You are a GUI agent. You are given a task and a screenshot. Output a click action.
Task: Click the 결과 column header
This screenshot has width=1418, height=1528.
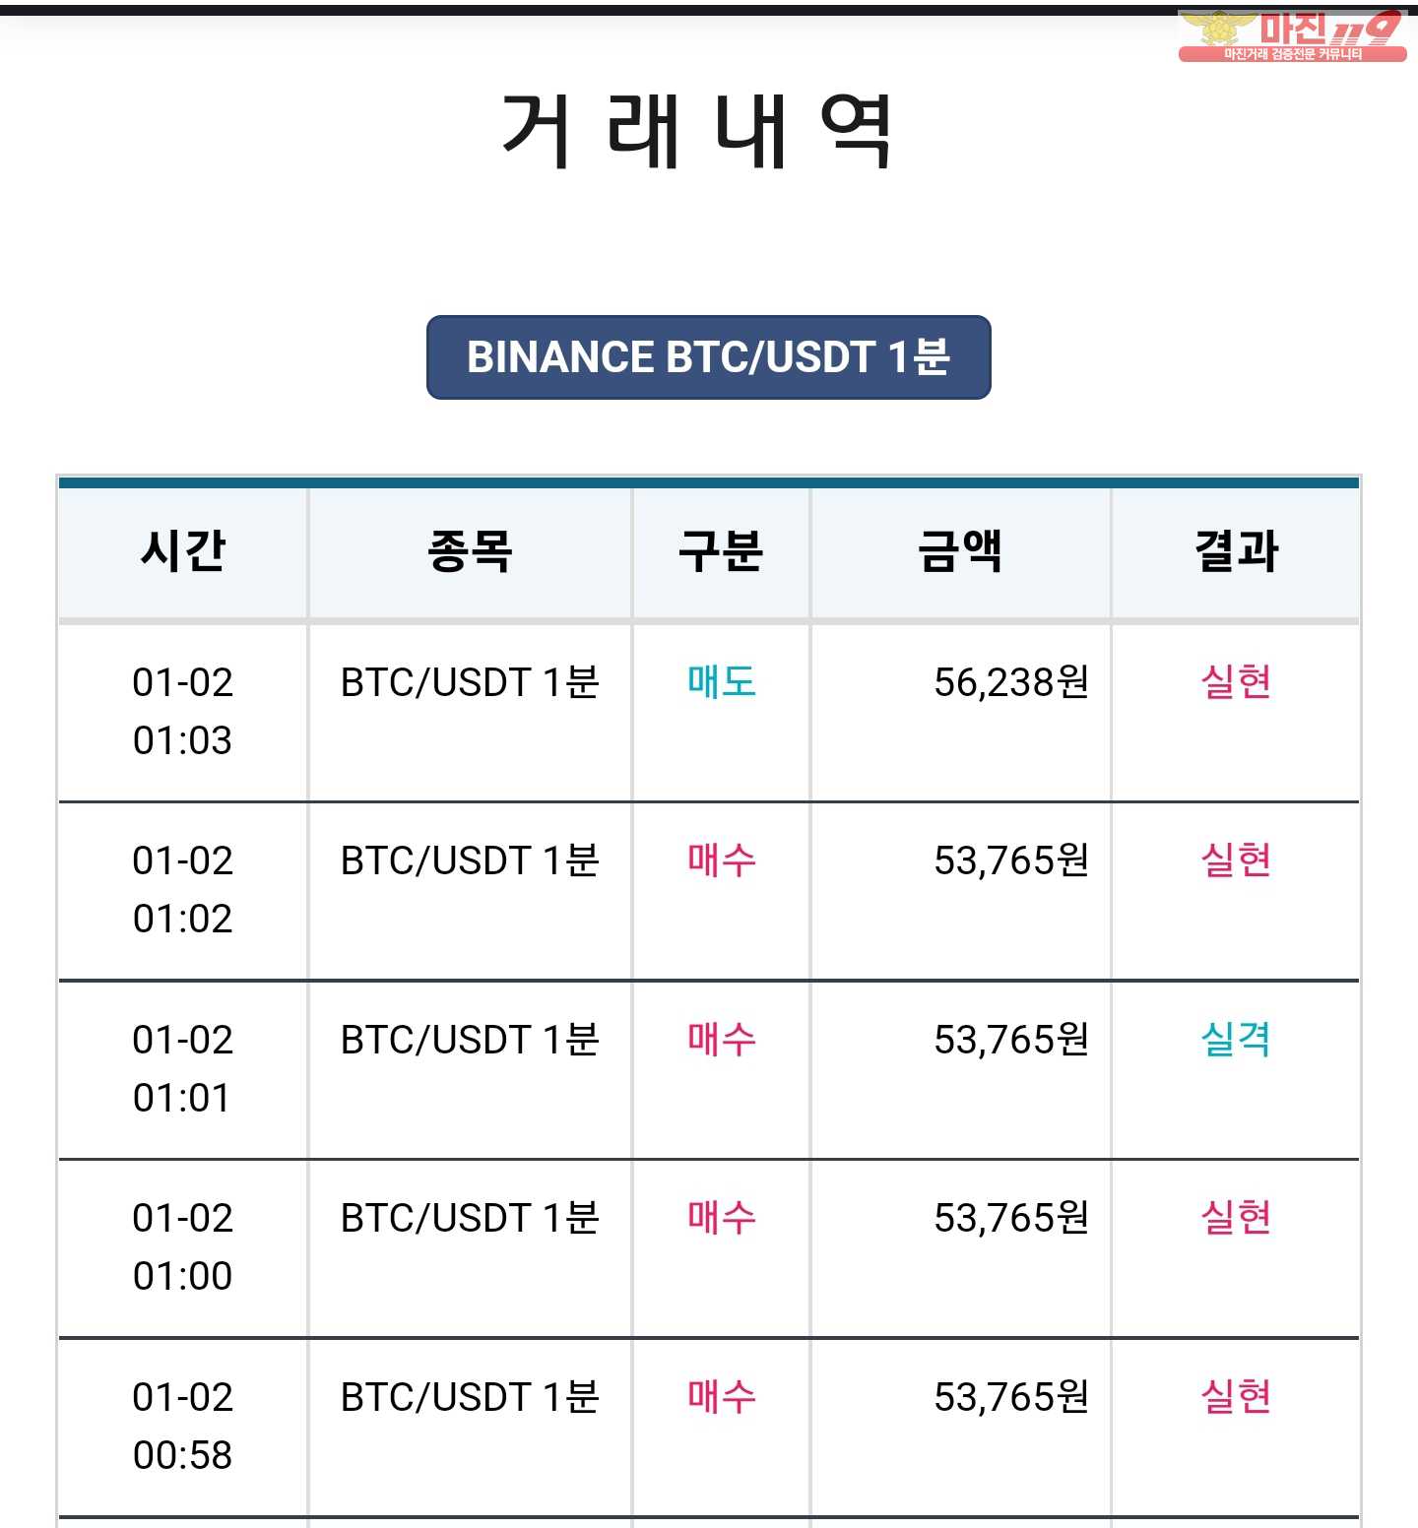[1236, 551]
